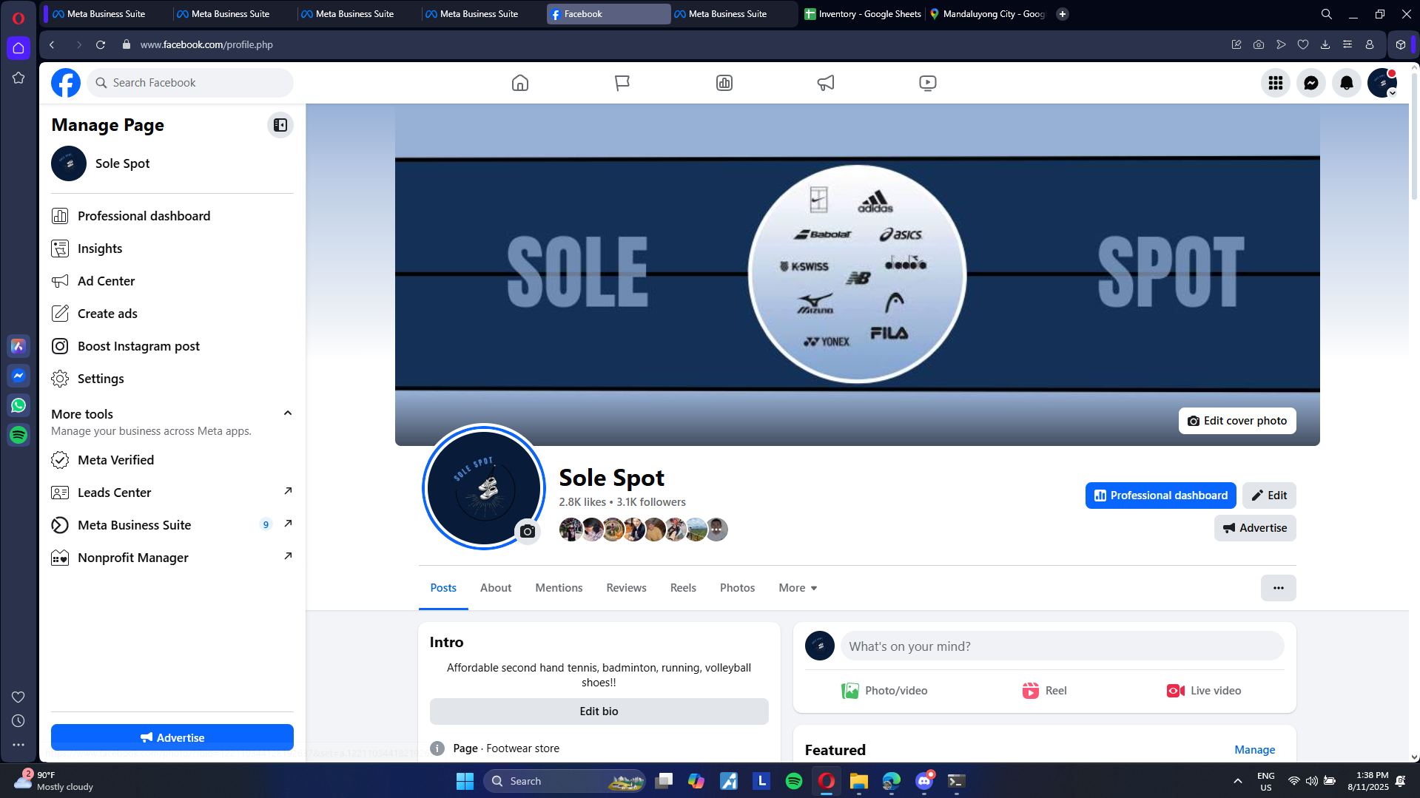Viewport: 1420px width, 798px height.
Task: Select the Posts tab
Action: pyautogui.click(x=443, y=588)
